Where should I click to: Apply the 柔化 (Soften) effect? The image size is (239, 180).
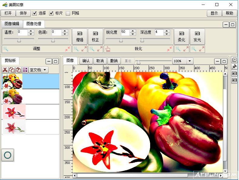[181, 37]
